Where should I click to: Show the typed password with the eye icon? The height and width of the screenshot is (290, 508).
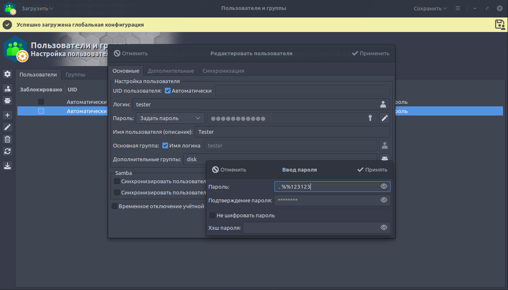pyautogui.click(x=383, y=187)
